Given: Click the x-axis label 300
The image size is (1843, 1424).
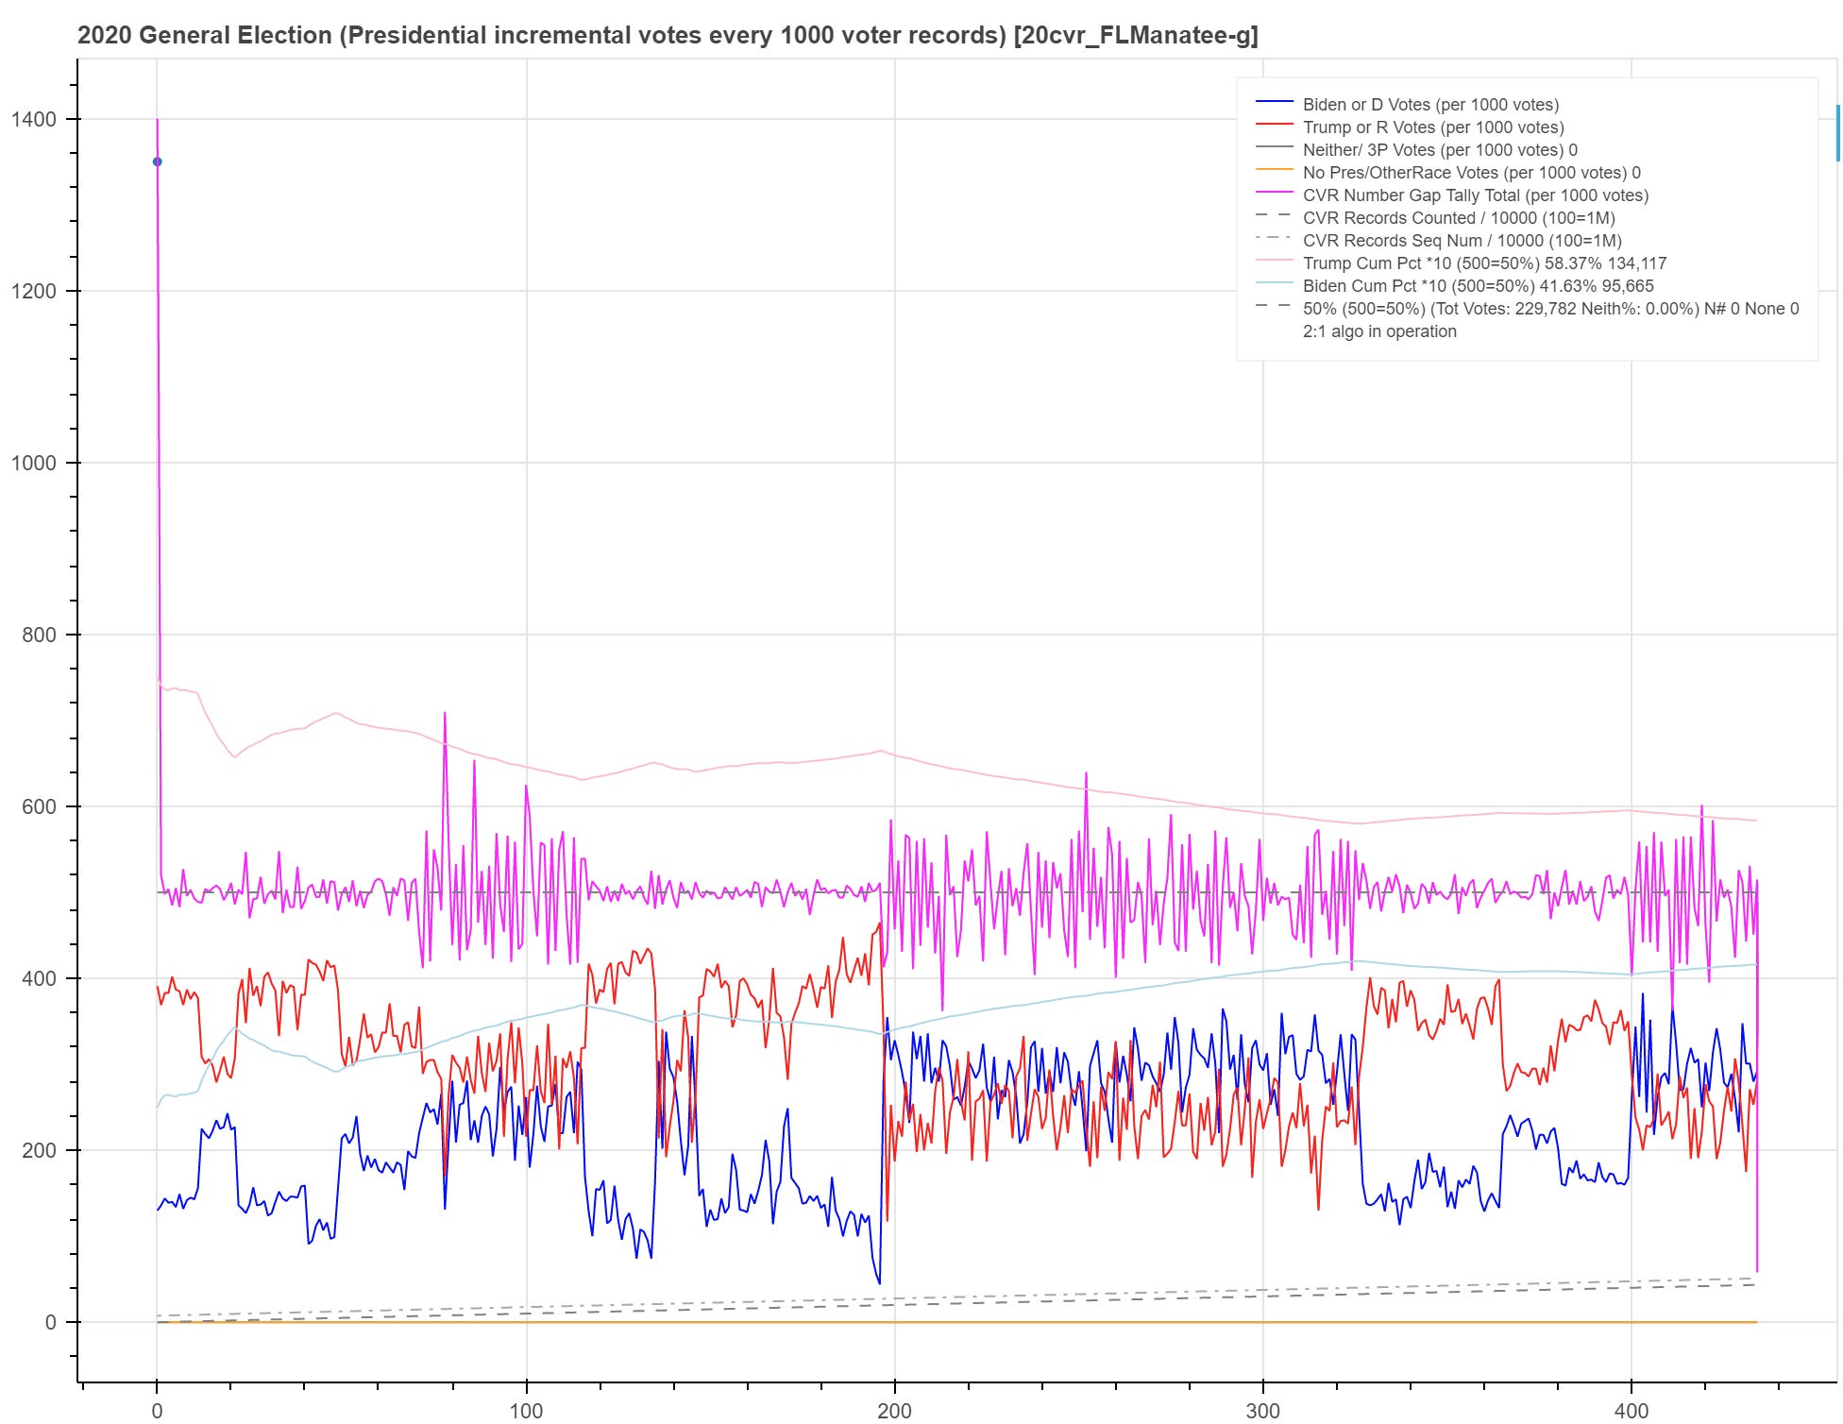Looking at the screenshot, I should point(1263,1411).
